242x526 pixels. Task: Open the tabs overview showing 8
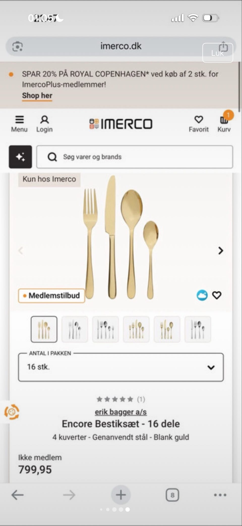point(172,495)
